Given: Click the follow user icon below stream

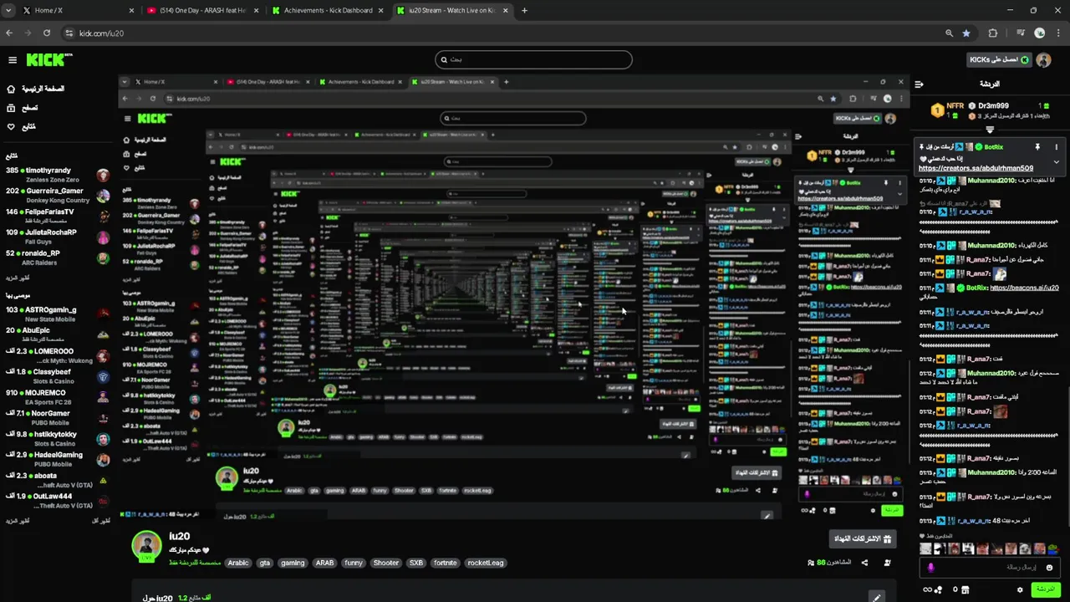Looking at the screenshot, I should click(x=887, y=563).
